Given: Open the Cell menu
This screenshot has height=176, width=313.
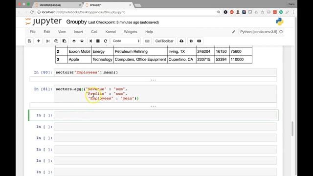Looking at the screenshot, I should coord(94,32).
